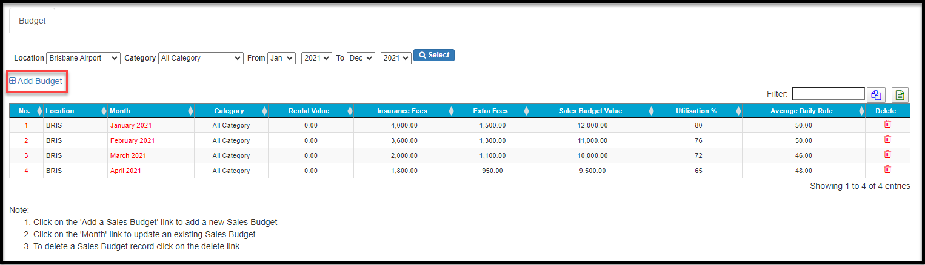Open the Category dropdown showing All Category
Viewport: 925px width, 265px height.
click(x=201, y=58)
